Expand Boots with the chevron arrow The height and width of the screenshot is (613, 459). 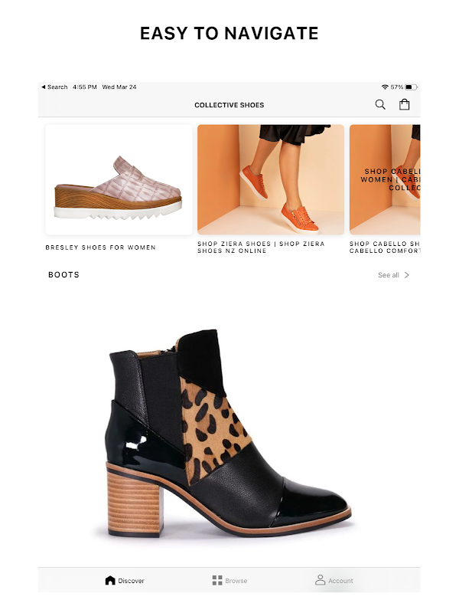click(x=407, y=275)
